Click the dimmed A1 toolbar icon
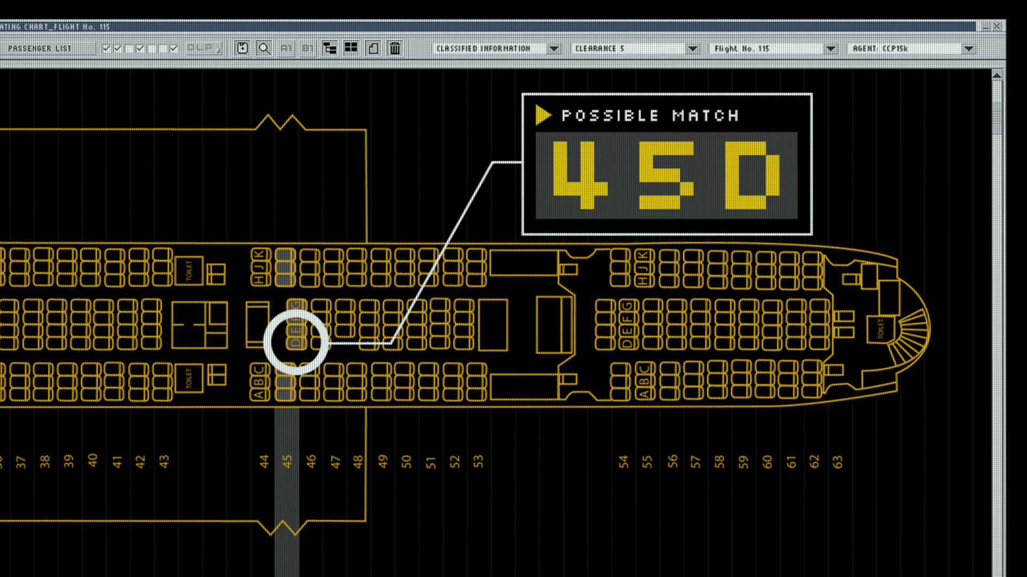Viewport: 1027px width, 577px height. coord(286,48)
